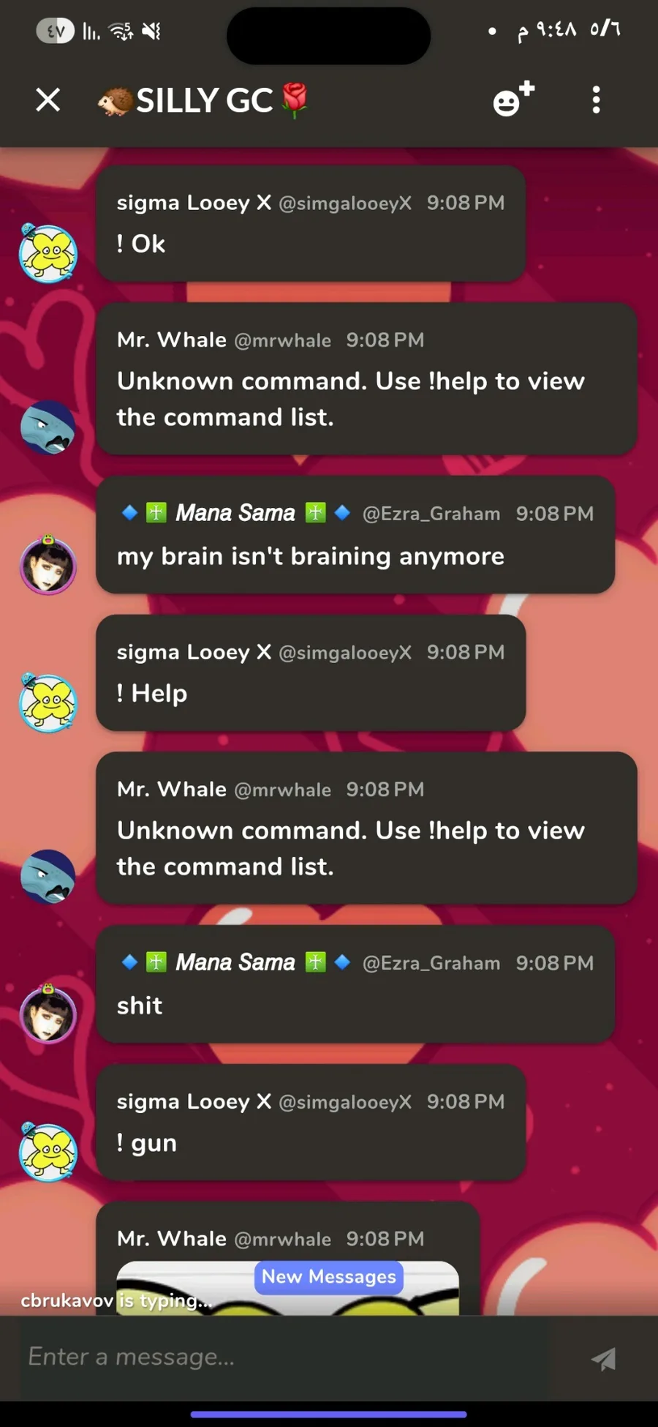Focus the 'Enter a message...' field
This screenshot has width=658, height=1427.
285,1357
